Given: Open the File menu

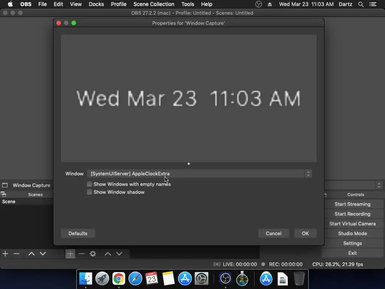Looking at the screenshot, I should 42,4.
